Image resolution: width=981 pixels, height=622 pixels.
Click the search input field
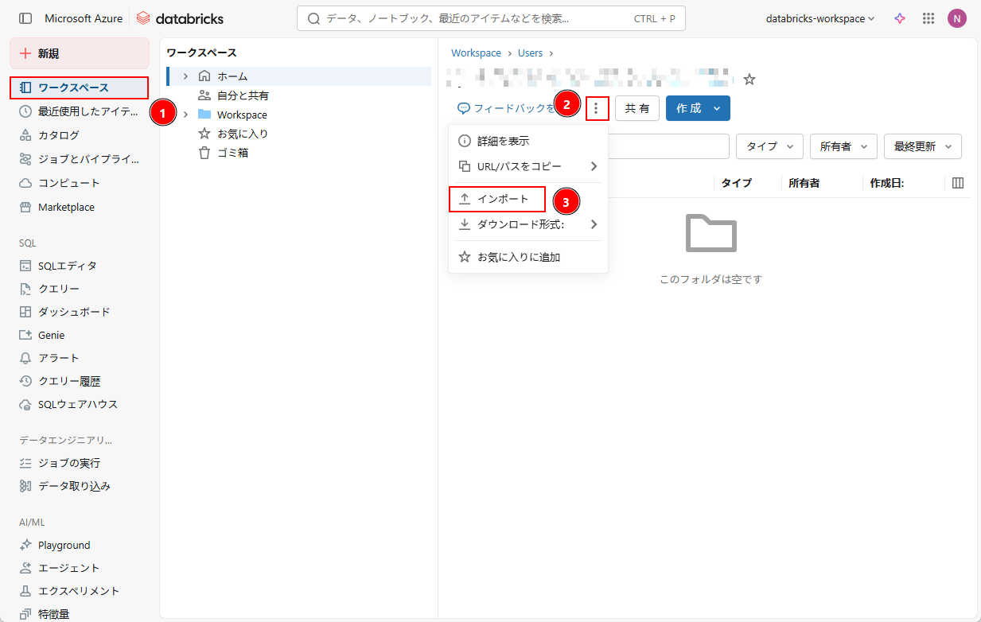tap(477, 18)
